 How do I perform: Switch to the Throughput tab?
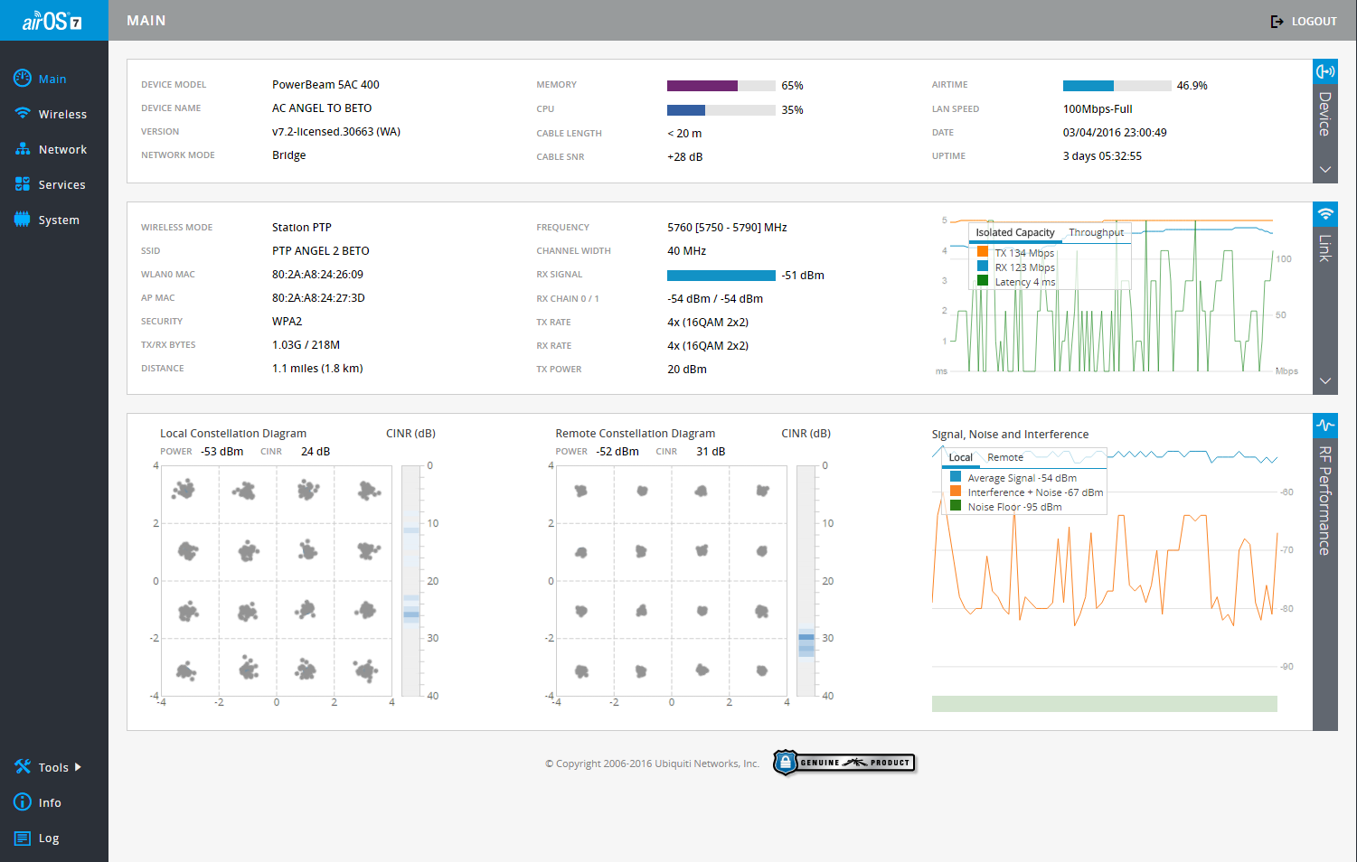click(1096, 232)
